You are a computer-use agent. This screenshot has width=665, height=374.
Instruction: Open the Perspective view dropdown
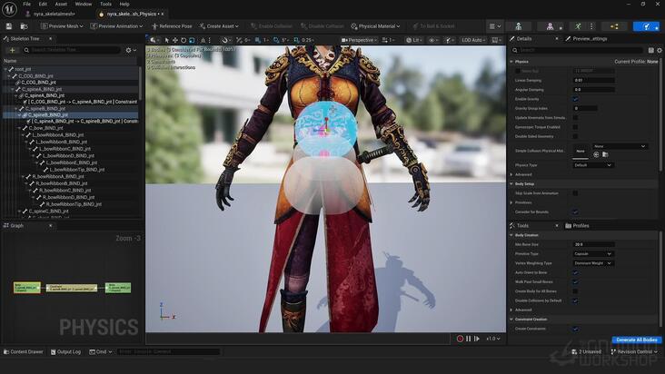[359, 40]
